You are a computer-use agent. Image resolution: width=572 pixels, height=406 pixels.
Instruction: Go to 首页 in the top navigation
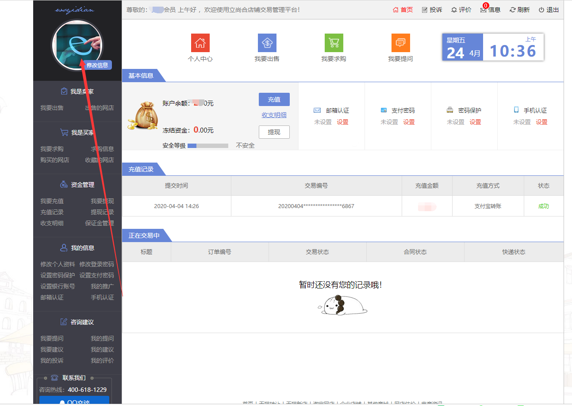403,10
